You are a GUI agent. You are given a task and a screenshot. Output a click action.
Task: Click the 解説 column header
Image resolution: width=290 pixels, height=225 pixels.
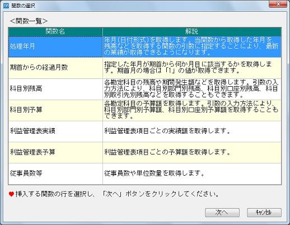(192, 32)
